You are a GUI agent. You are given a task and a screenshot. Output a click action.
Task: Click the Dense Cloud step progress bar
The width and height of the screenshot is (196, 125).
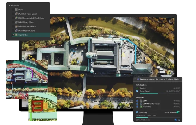click(x=160, y=93)
